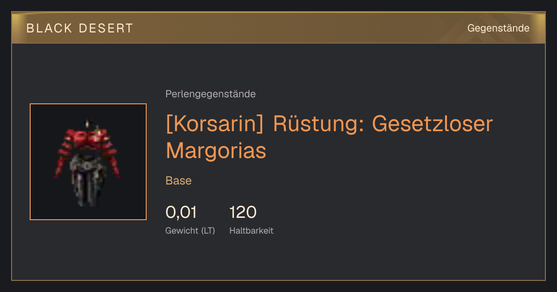Click the 120 durability value
This screenshot has width=557, height=292.
[x=243, y=212]
